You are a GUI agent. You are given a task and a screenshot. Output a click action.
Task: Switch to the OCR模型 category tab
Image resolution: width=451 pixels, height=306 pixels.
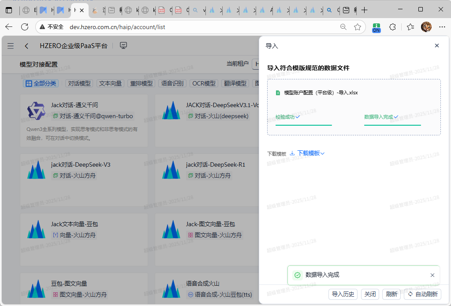pos(204,83)
